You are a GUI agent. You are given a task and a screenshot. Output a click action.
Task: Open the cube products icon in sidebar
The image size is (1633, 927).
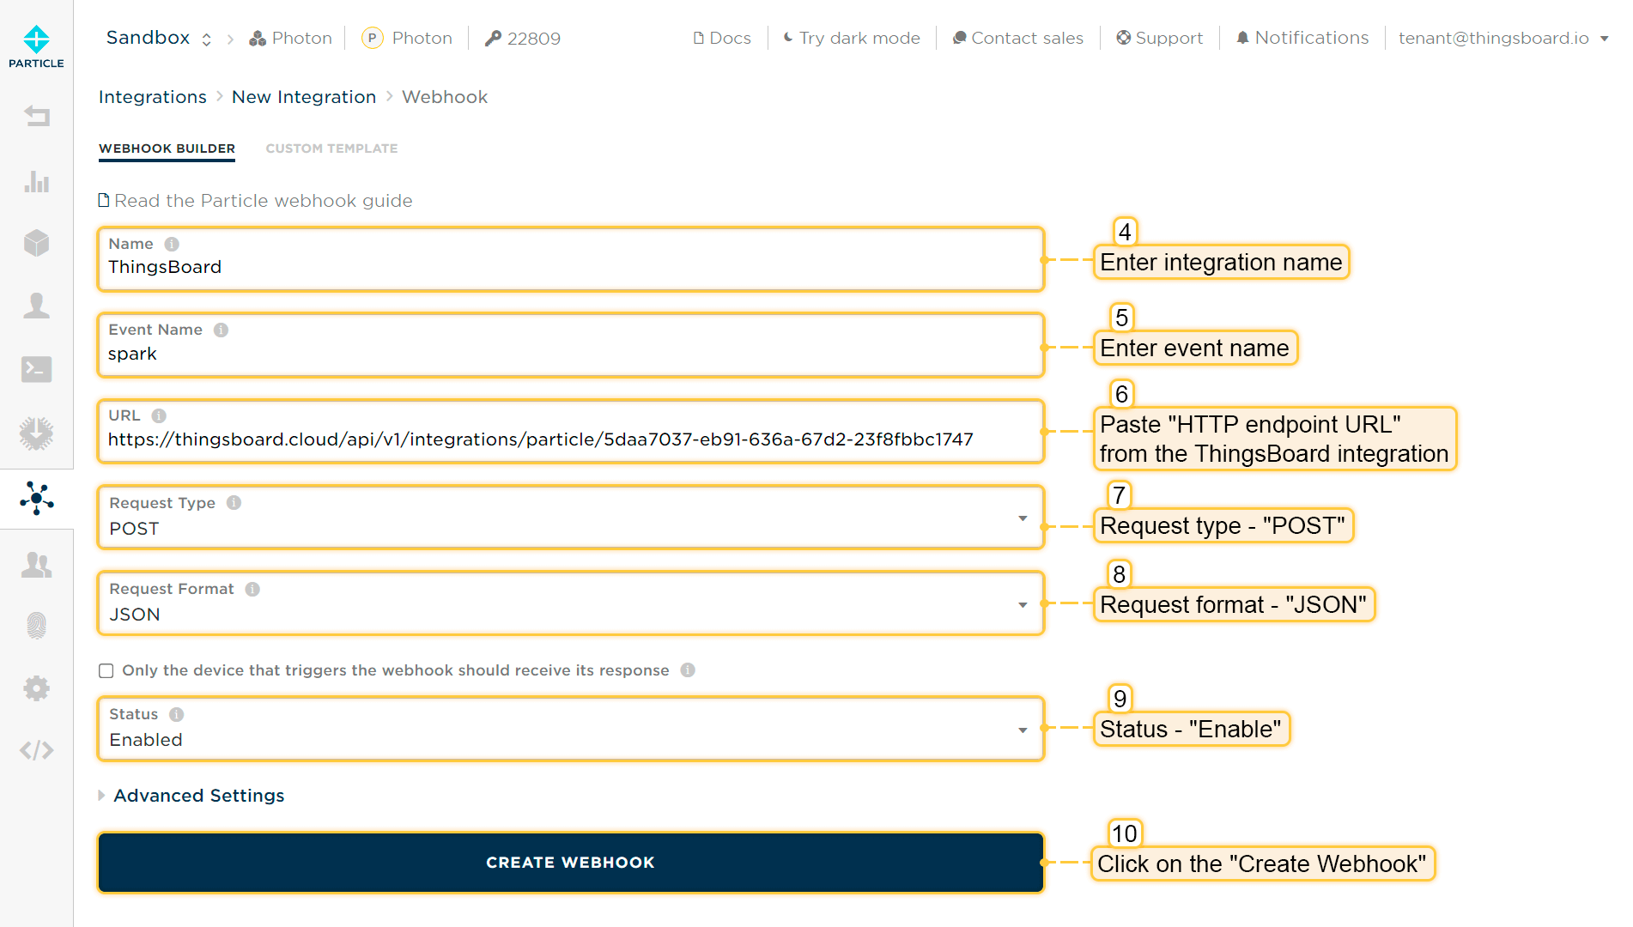36,243
